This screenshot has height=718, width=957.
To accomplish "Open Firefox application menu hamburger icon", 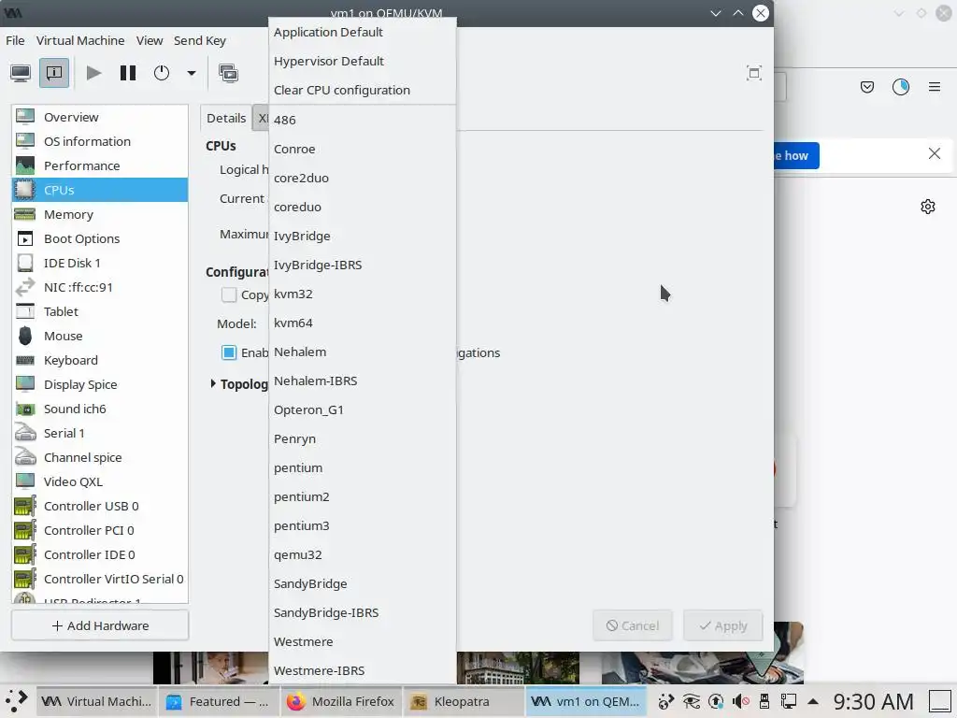I will (x=934, y=87).
